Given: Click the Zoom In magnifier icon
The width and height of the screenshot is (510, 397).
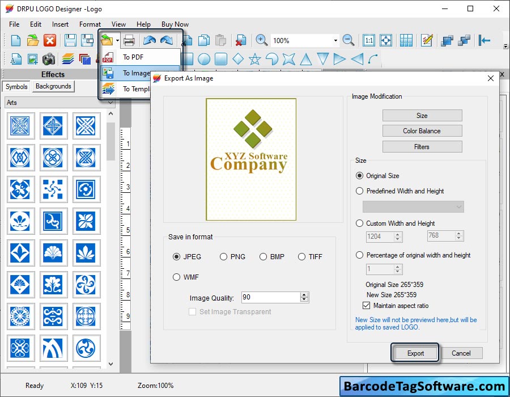Looking at the screenshot, I should point(261,40).
